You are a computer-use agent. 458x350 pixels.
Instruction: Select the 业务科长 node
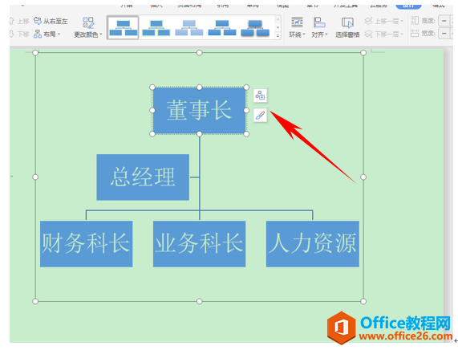click(x=199, y=244)
